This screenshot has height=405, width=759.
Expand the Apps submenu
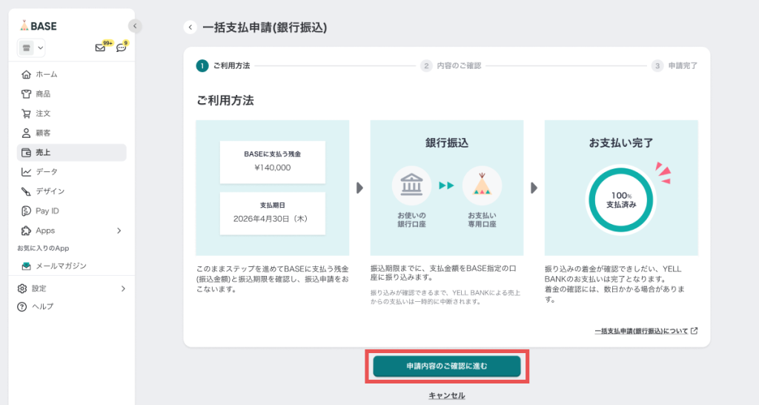pyautogui.click(x=119, y=231)
